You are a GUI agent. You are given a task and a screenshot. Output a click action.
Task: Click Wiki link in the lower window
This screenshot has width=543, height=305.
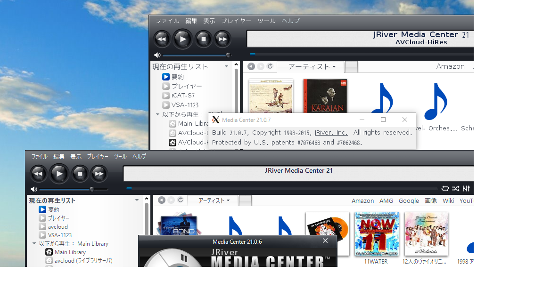448,201
